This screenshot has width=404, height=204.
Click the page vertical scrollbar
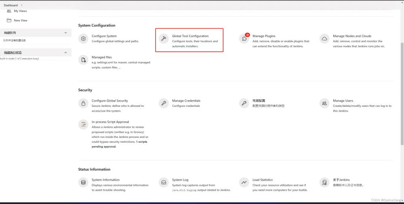pos(402,94)
